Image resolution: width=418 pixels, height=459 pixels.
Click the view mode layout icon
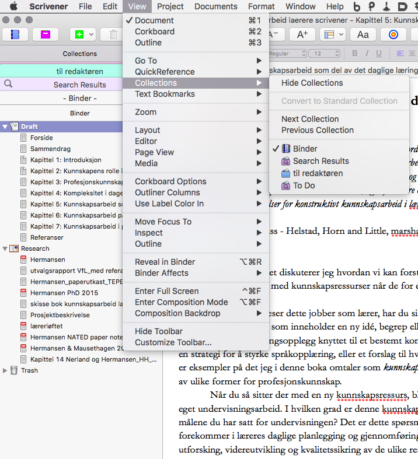pyautogui.click(x=329, y=34)
